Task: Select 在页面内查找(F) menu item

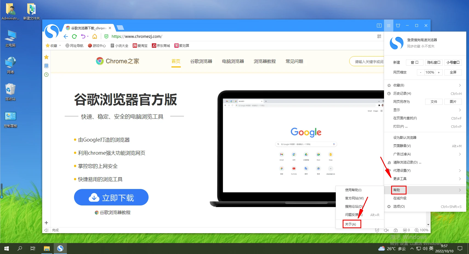Action: [x=425, y=118]
